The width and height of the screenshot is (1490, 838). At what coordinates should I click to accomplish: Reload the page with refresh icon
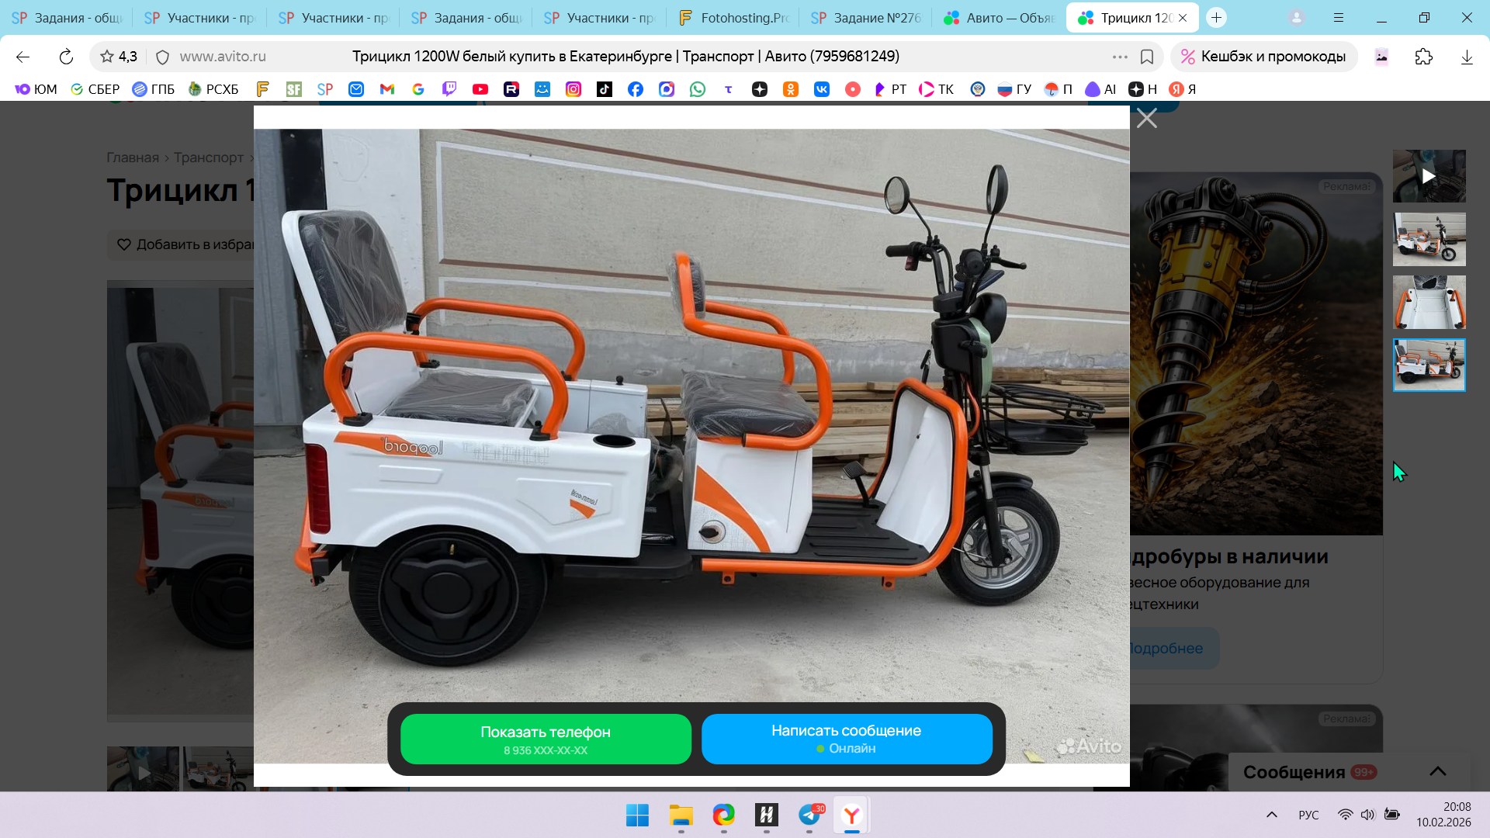point(66,57)
